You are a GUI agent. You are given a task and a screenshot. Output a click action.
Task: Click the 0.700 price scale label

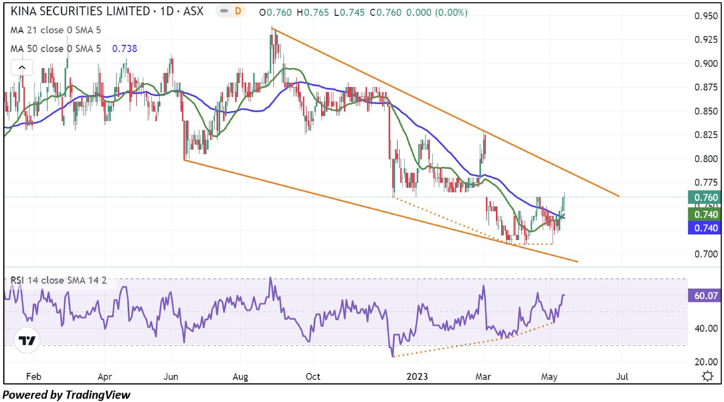[706, 254]
